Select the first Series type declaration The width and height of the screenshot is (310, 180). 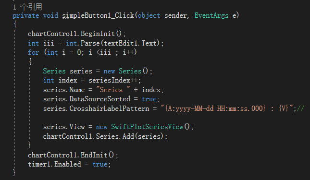point(54,71)
